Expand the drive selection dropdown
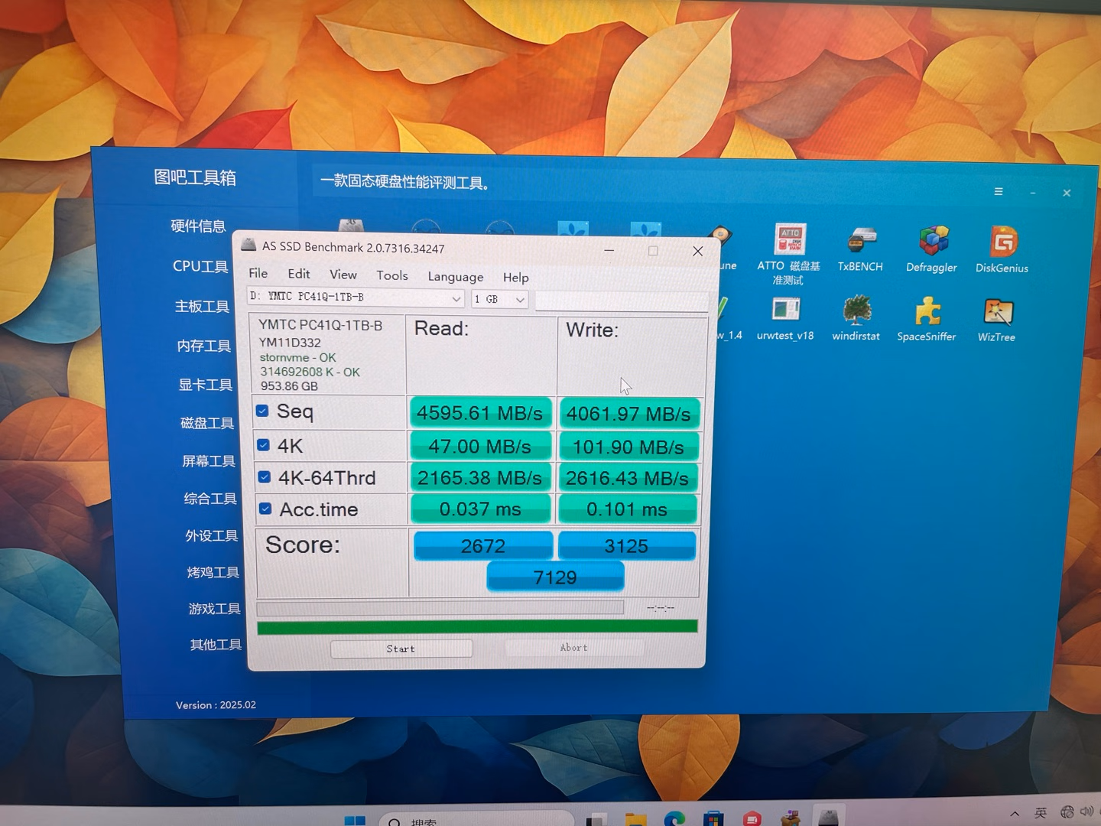This screenshot has width=1101, height=826. (x=456, y=298)
